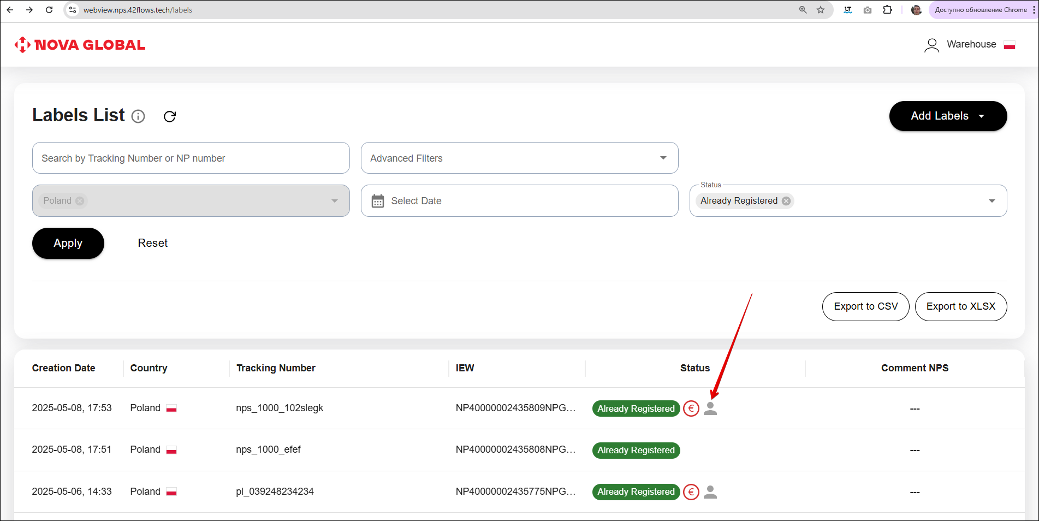Remove the Already Registered status filter chip
The image size is (1039, 521).
(786, 201)
